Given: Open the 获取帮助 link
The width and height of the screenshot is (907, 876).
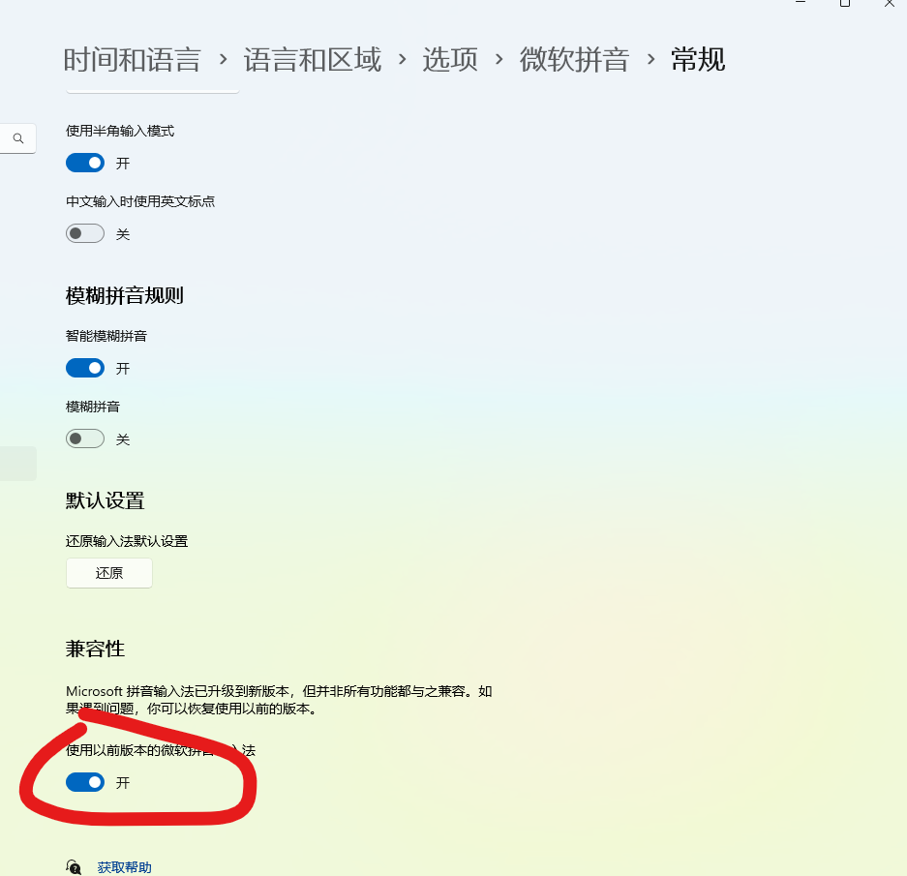Looking at the screenshot, I should pyautogui.click(x=124, y=866).
